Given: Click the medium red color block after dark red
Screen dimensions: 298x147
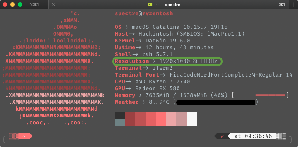Looking at the screenshot, I should coord(141,119).
